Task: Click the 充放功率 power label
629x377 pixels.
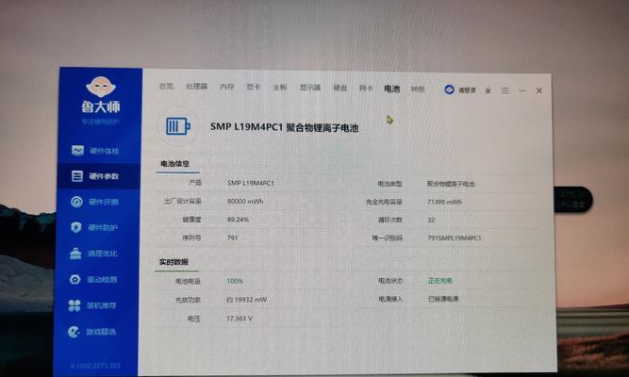Action: pyautogui.click(x=188, y=300)
